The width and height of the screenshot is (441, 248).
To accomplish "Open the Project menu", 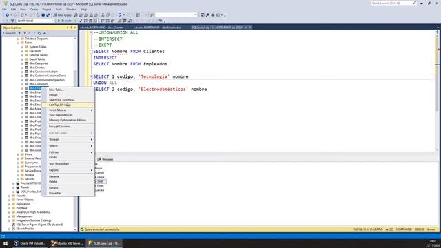I will tap(47, 9).
